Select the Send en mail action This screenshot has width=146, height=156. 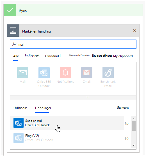coord(67,123)
